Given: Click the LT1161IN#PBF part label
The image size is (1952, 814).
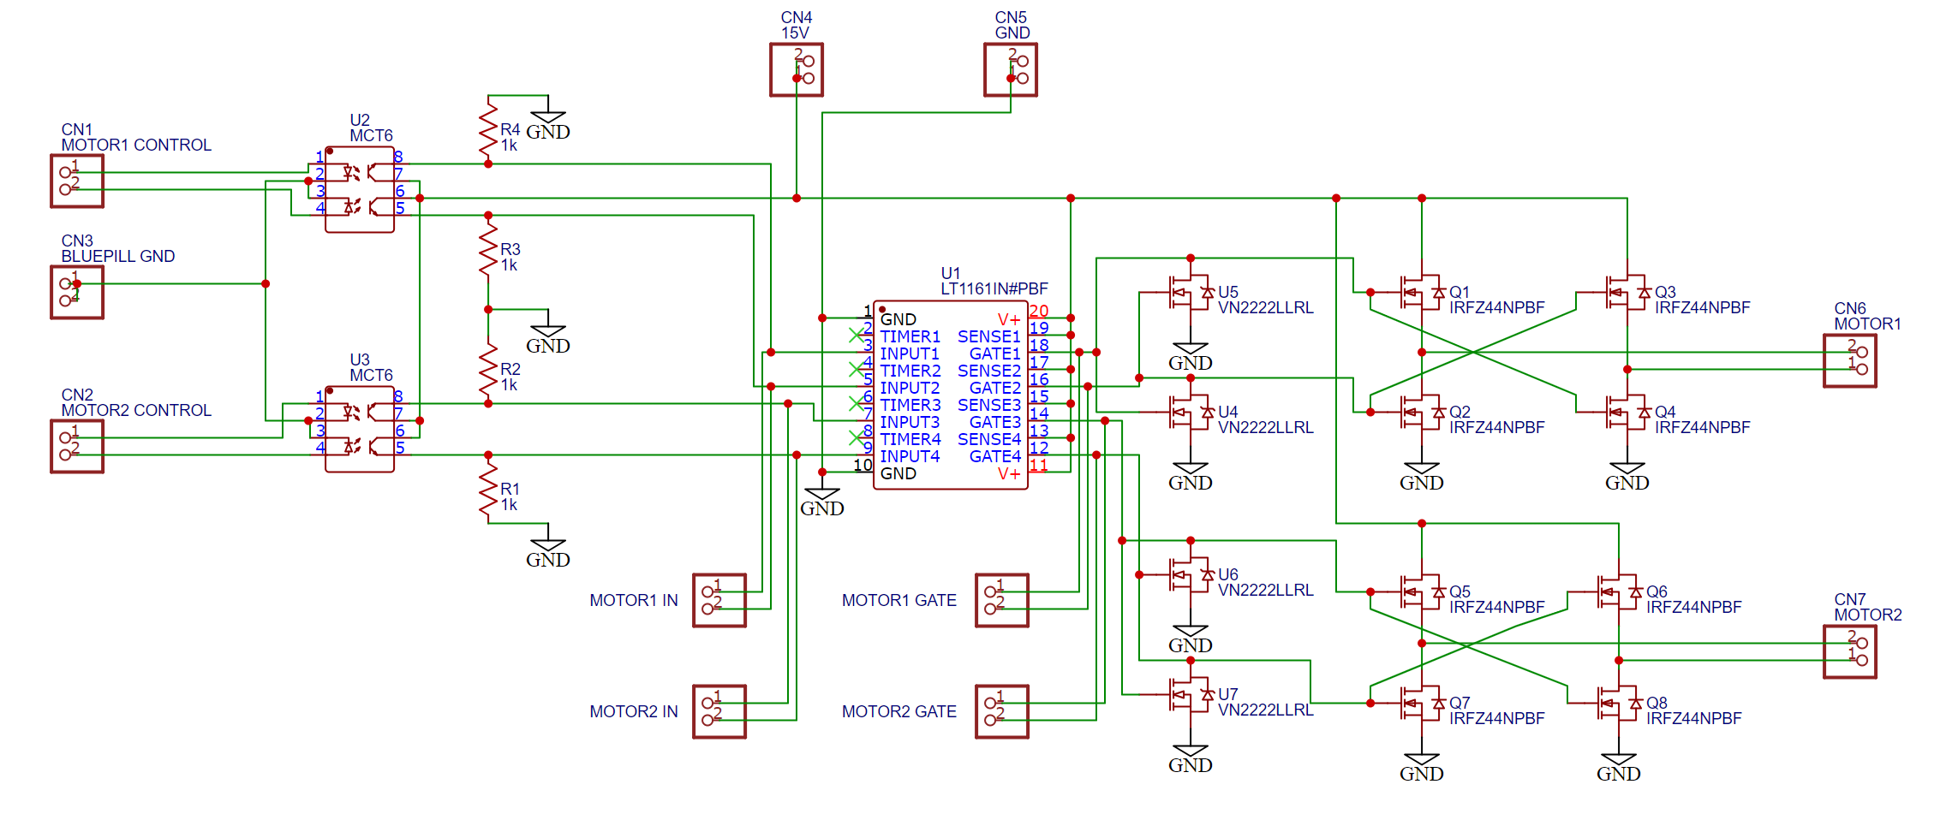Looking at the screenshot, I should pos(994,288).
